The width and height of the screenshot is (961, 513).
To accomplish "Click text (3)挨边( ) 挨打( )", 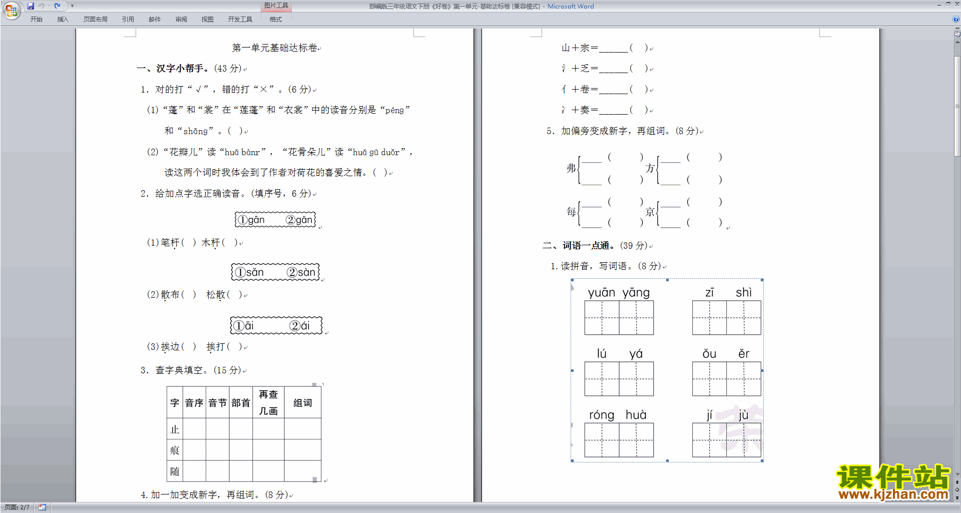I will coord(194,346).
